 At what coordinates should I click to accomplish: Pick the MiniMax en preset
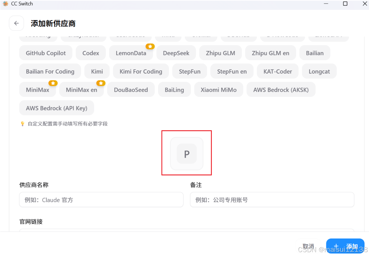pos(82,89)
